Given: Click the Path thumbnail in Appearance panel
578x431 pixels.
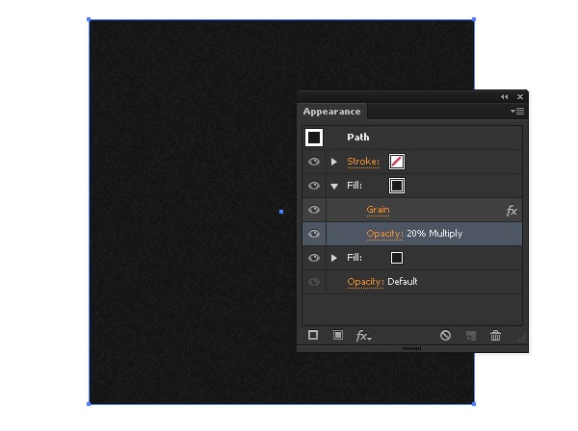Looking at the screenshot, I should (314, 138).
